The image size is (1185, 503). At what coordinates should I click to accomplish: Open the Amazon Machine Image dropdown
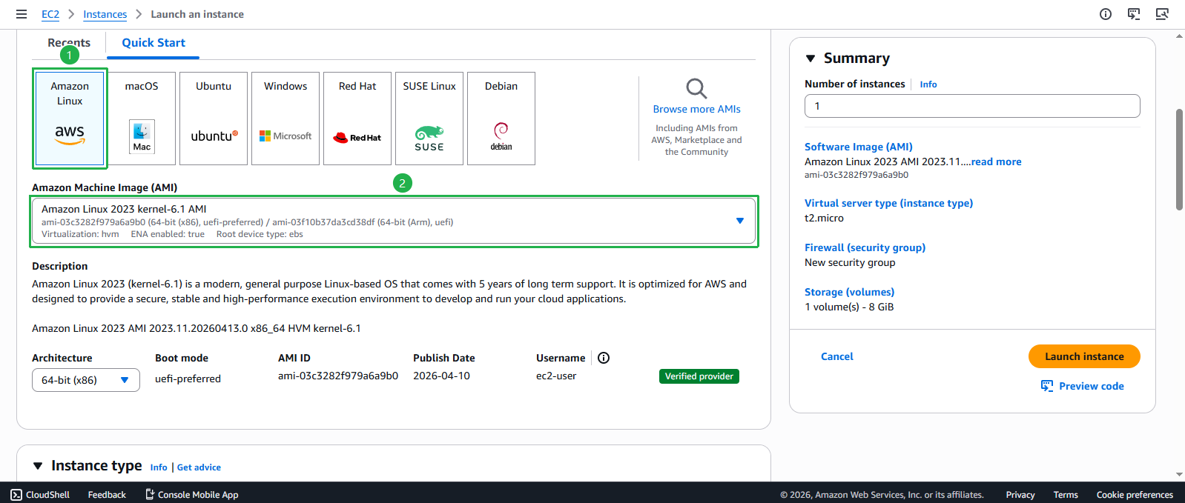coord(394,221)
